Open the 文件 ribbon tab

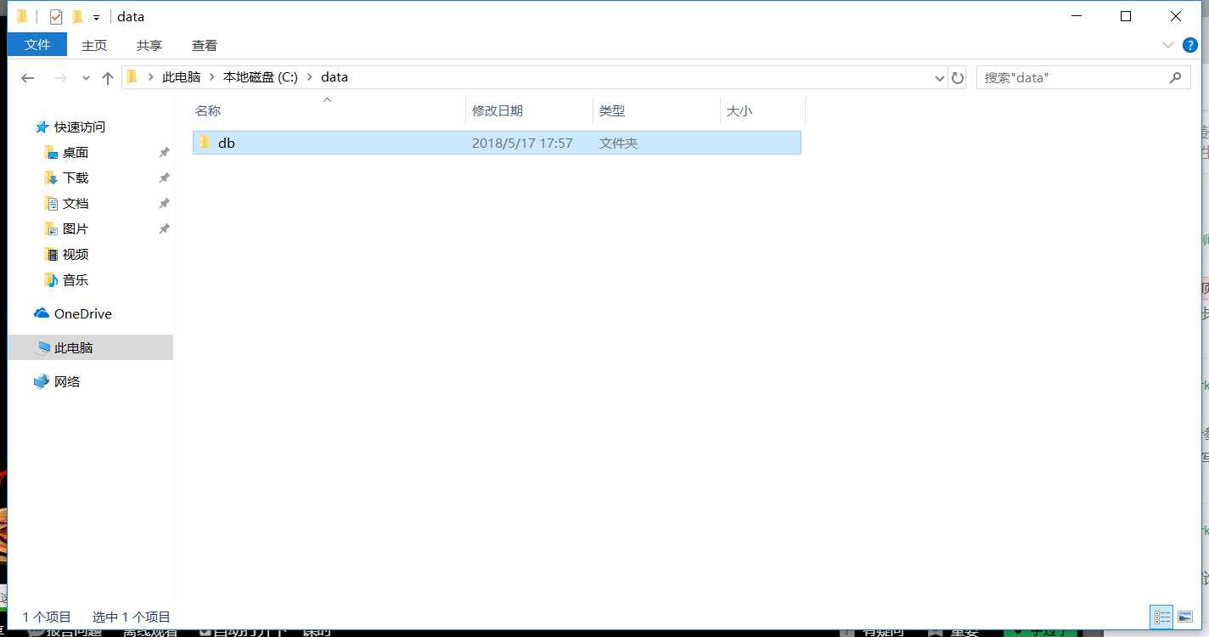[37, 45]
